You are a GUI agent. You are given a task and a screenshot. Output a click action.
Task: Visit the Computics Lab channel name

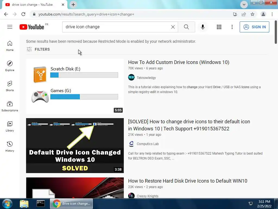tap(148, 144)
